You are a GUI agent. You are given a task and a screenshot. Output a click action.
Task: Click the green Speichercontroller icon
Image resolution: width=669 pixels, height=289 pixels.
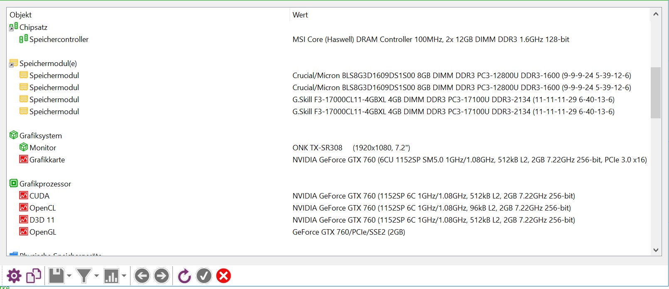pos(24,39)
